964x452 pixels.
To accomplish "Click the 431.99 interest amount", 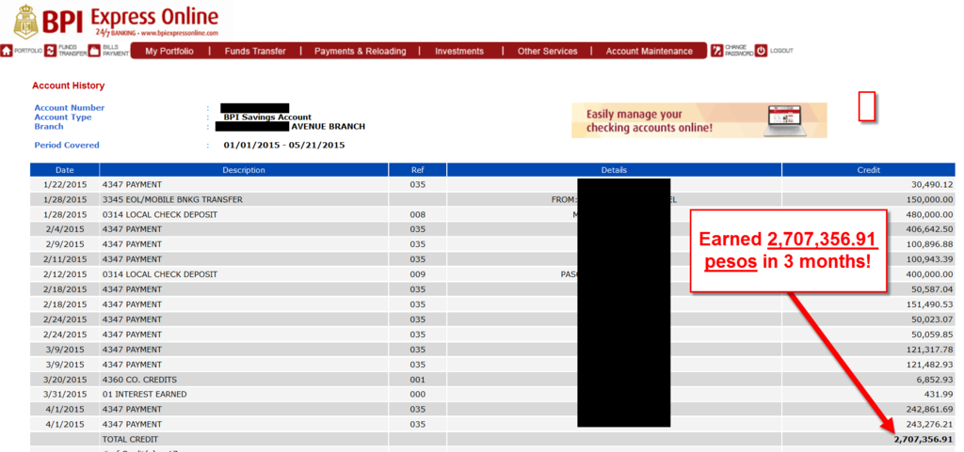I will click(x=940, y=395).
